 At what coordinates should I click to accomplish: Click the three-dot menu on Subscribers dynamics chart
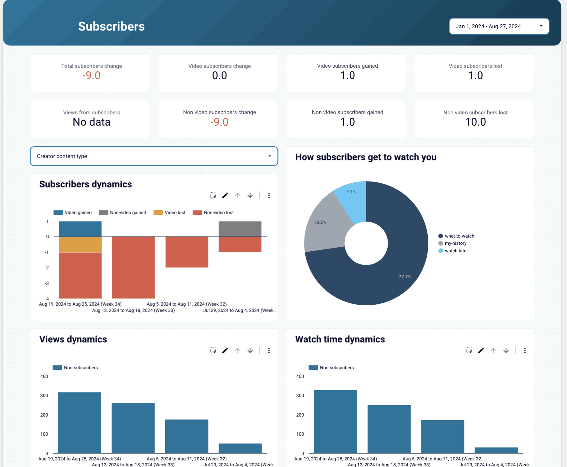click(269, 195)
